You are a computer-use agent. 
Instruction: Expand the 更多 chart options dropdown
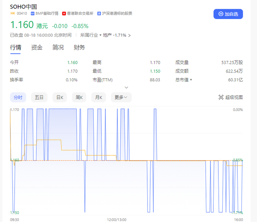tap(121, 97)
